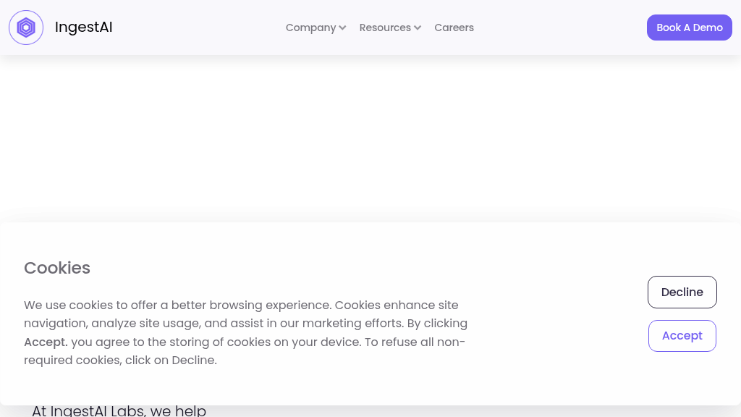Image resolution: width=741 pixels, height=417 pixels.
Task: Click the IngestAI hexagon logo icon
Action: 26,28
